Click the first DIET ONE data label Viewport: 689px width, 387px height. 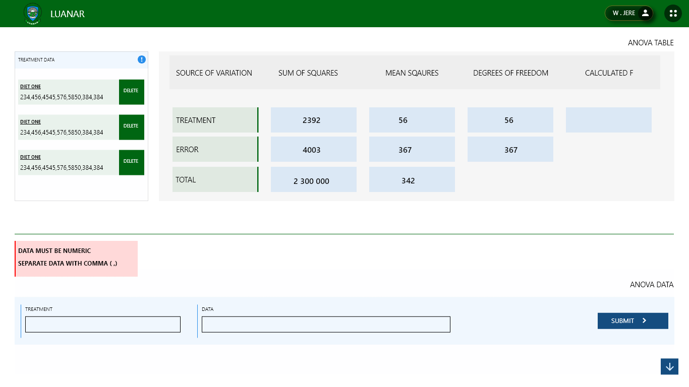click(x=30, y=87)
